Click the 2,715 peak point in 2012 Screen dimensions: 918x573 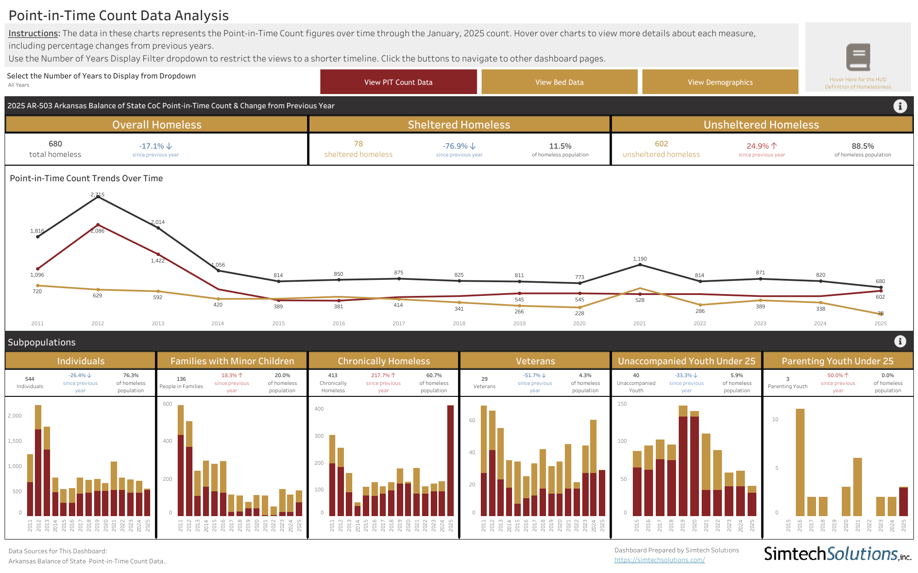[x=98, y=196]
